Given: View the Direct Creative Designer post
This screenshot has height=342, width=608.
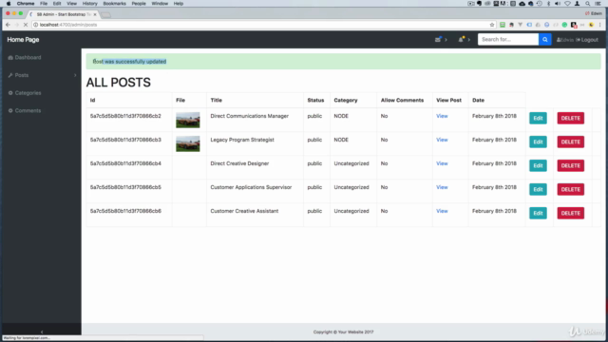Looking at the screenshot, I should (442, 163).
